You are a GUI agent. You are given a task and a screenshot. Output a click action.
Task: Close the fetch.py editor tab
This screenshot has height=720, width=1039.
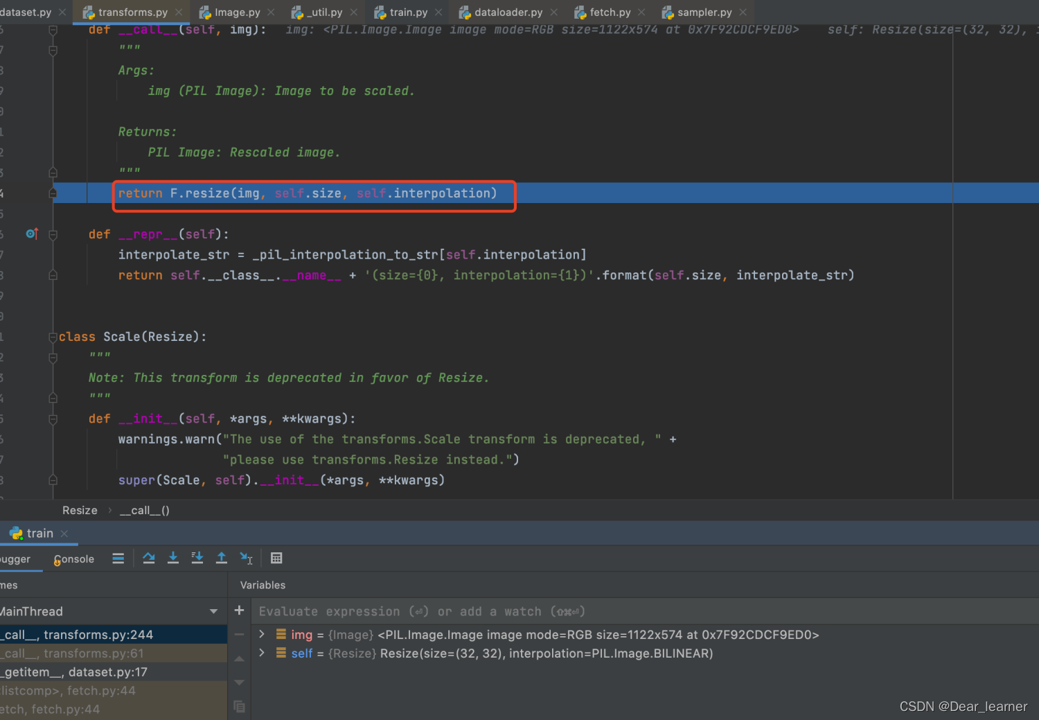[x=641, y=12]
